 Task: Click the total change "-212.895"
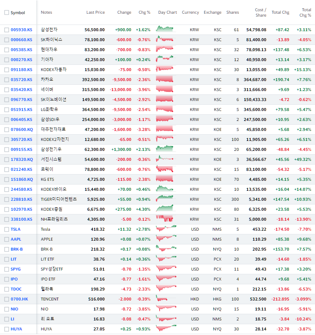(x=280, y=299)
